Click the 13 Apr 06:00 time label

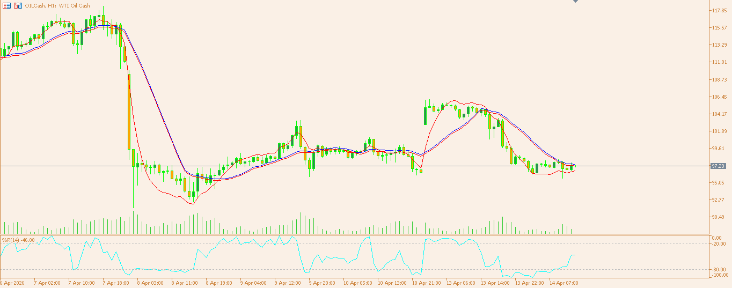[460, 283]
